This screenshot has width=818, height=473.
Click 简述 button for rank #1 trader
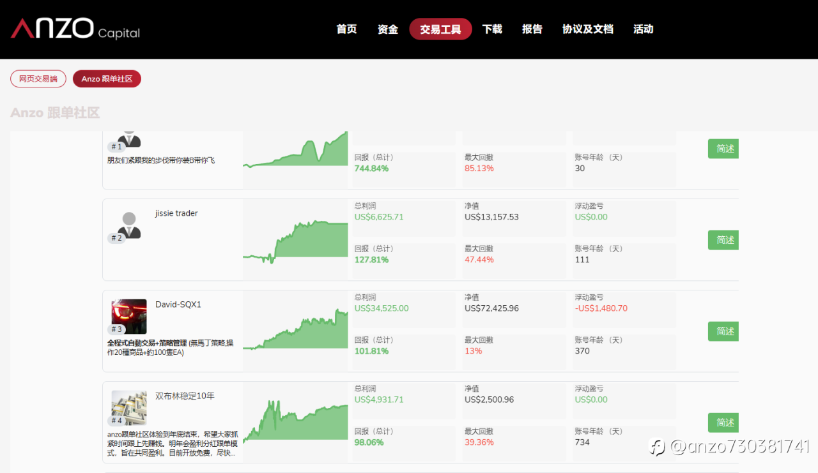[x=723, y=149]
